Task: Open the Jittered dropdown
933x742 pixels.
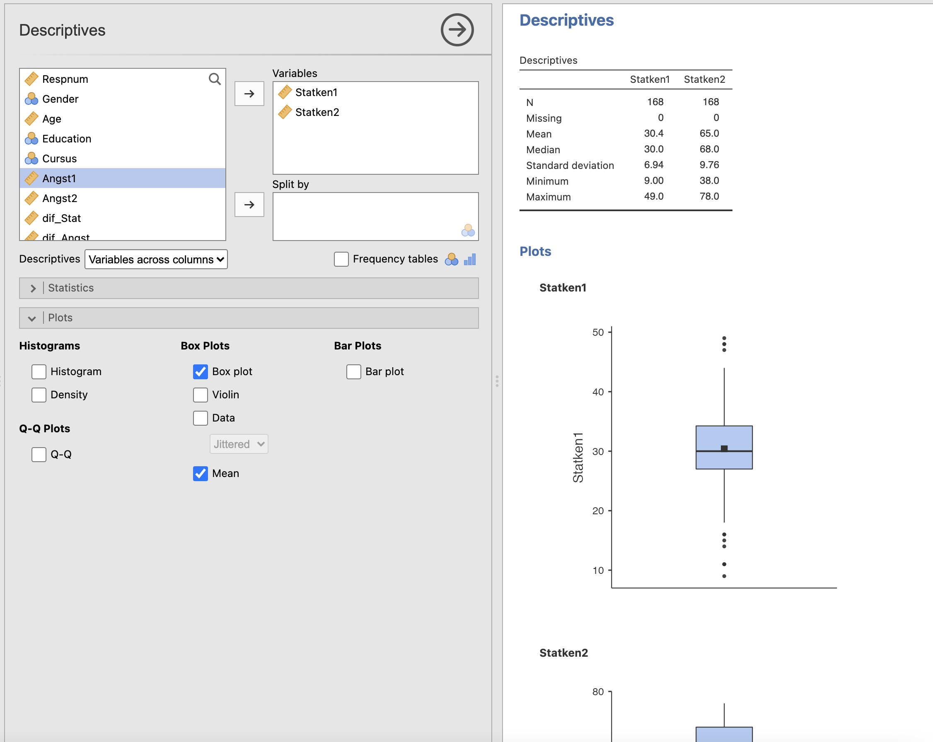Action: (239, 444)
